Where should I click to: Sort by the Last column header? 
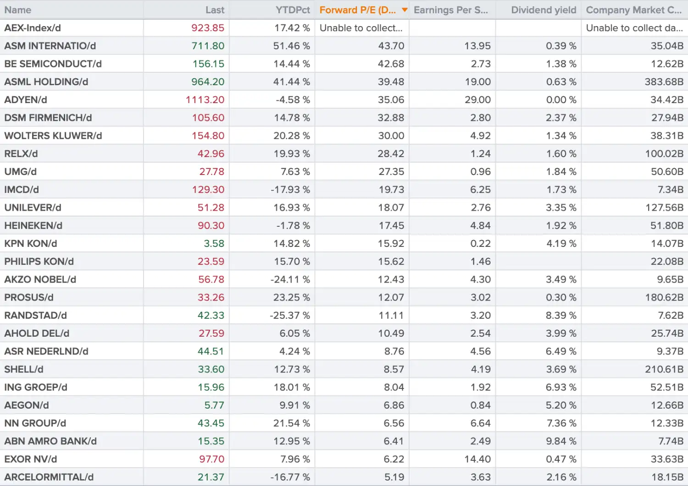click(x=215, y=10)
